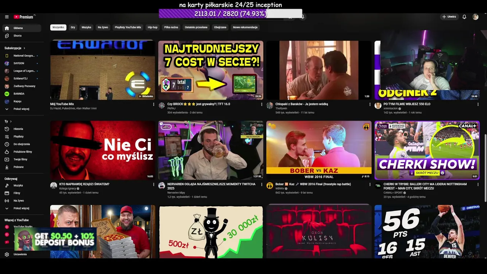Image resolution: width=487 pixels, height=274 pixels.
Task: Open Nie Ci co myślisz thumbnail
Action: (x=103, y=150)
